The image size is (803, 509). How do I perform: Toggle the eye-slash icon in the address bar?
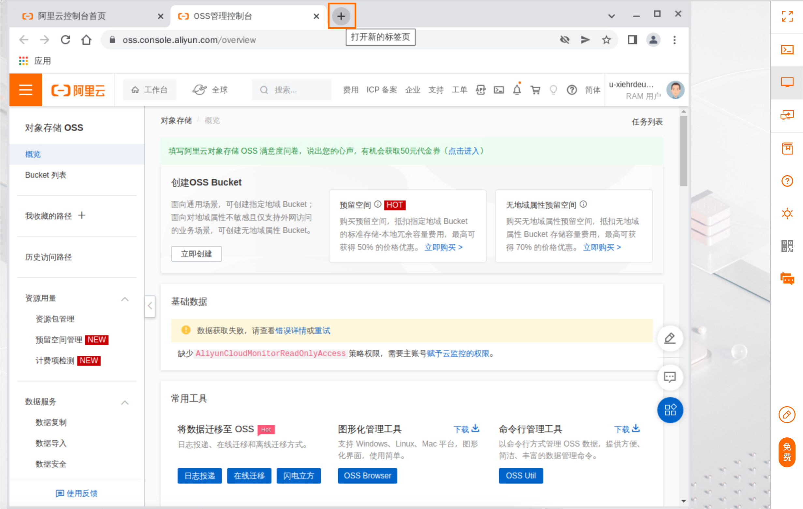(564, 40)
